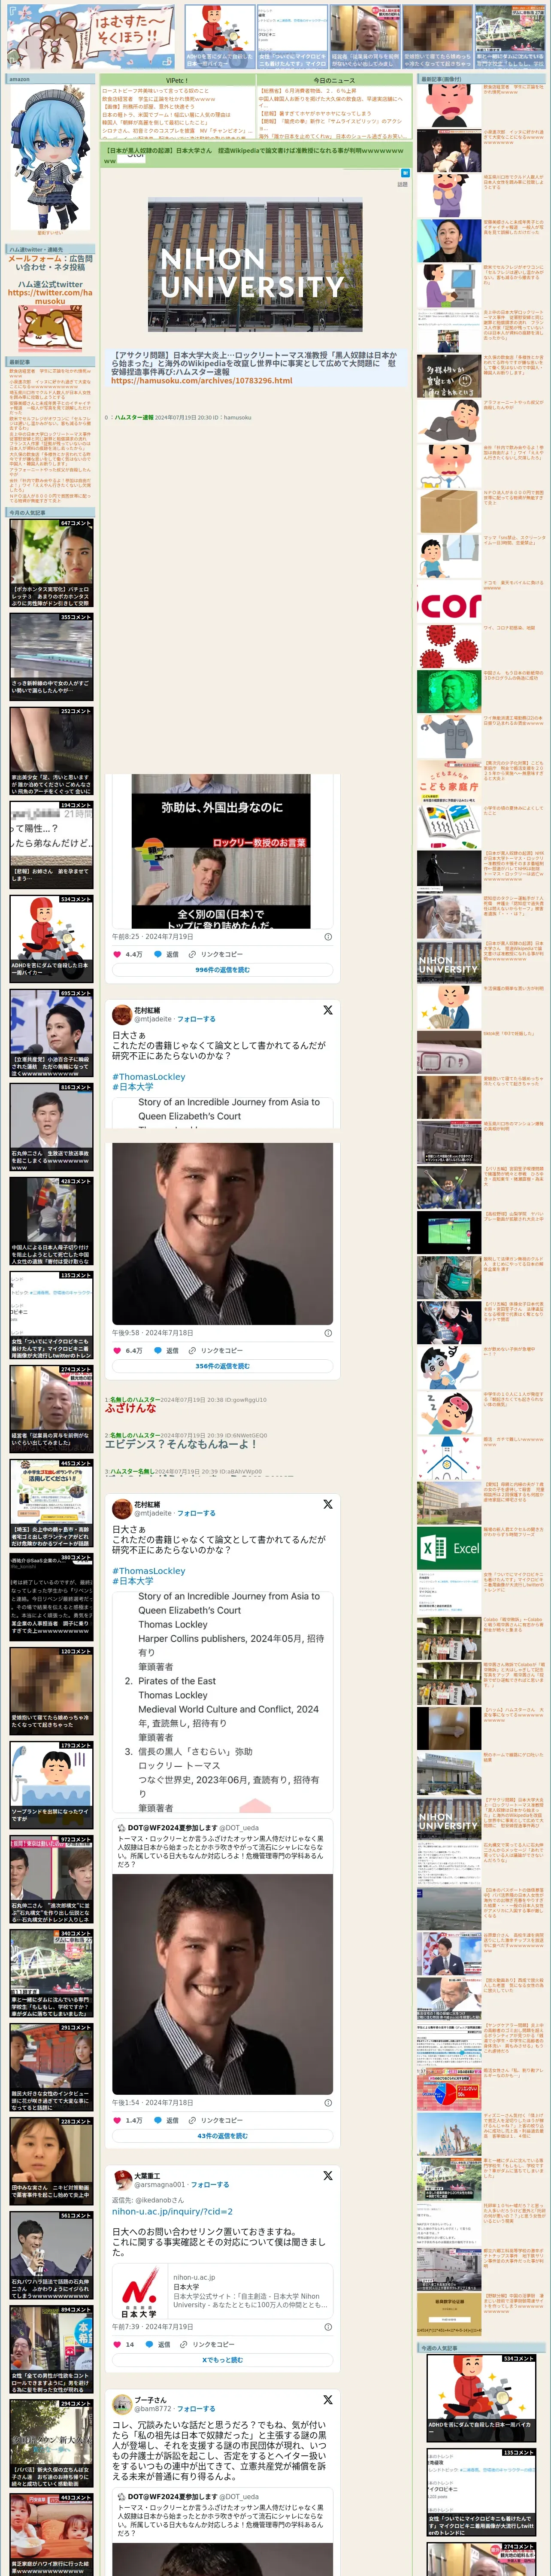Copy link of the 1.4万-like tweet

(x=215, y=2120)
